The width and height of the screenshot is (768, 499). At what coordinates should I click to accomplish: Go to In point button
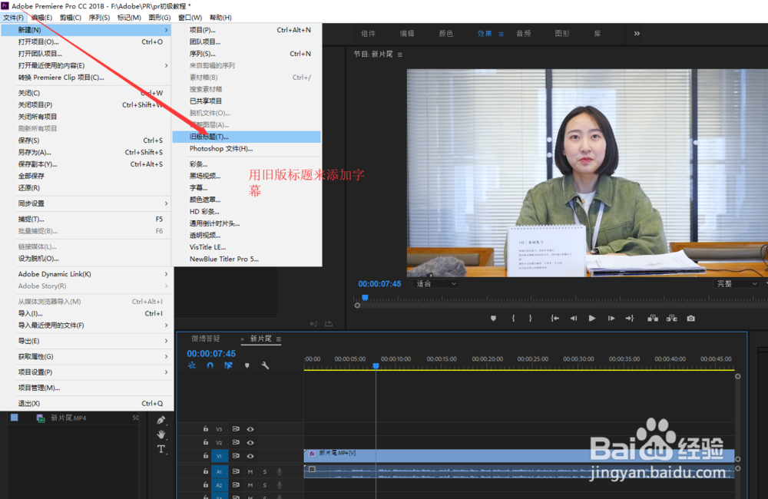554,319
